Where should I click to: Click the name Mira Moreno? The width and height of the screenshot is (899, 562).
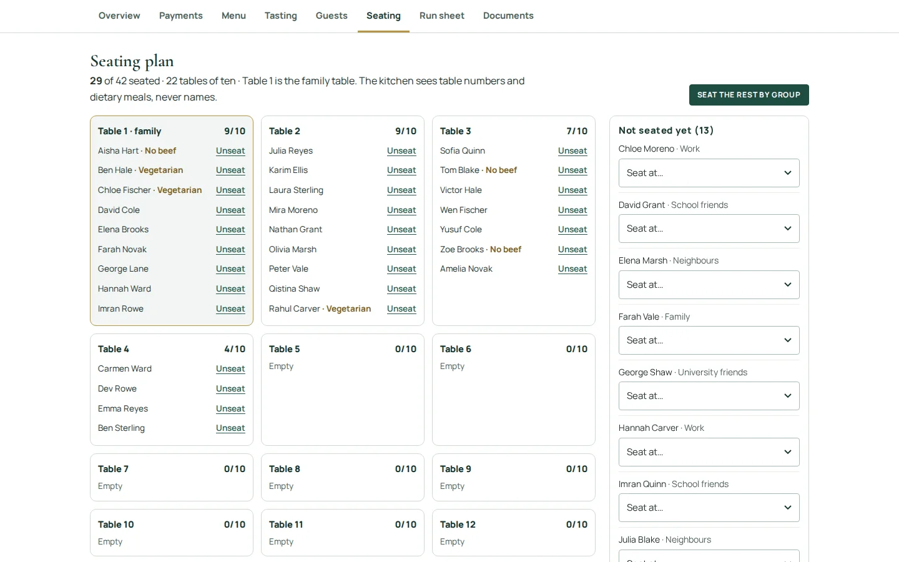[293, 210]
